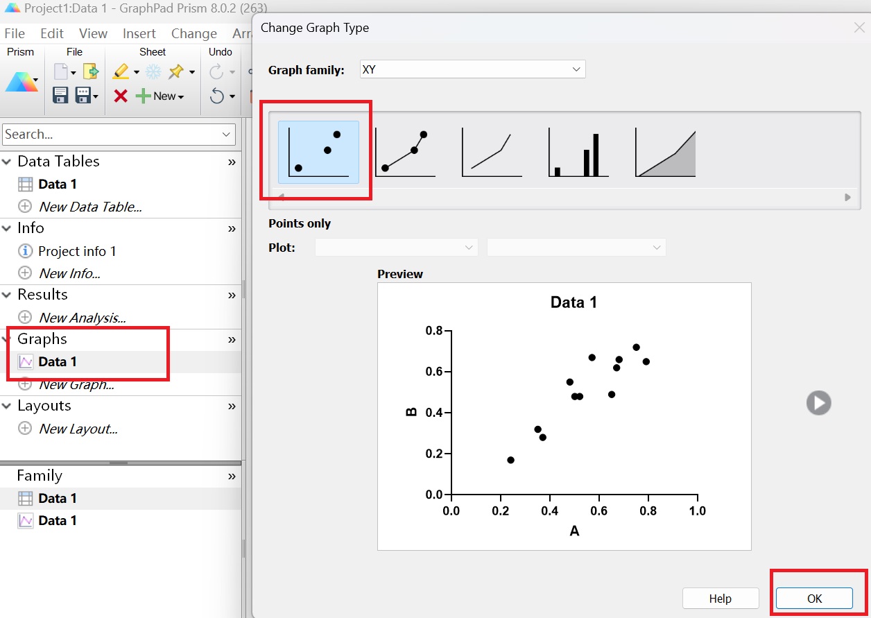This screenshot has height=618, width=871.
Task: Click the gray play arrow beside preview
Action: tap(818, 403)
